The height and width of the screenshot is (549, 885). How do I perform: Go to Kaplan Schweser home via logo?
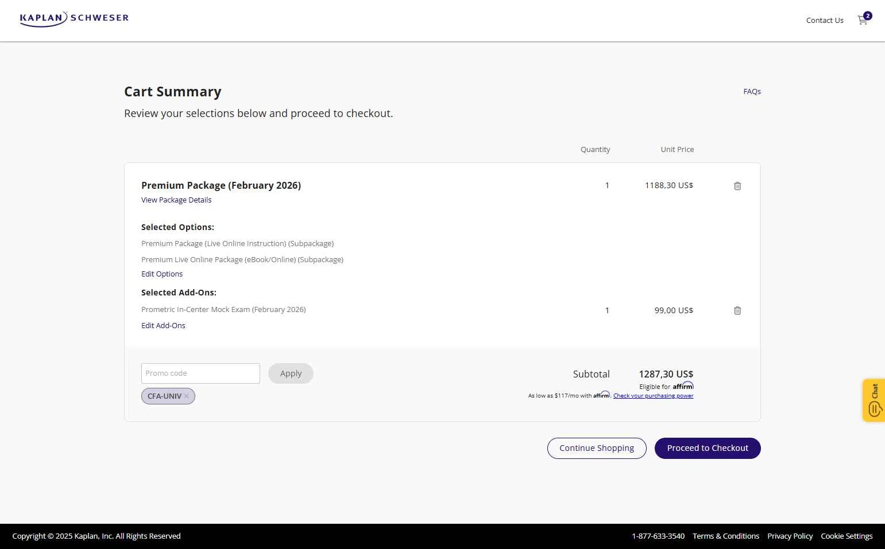point(74,19)
